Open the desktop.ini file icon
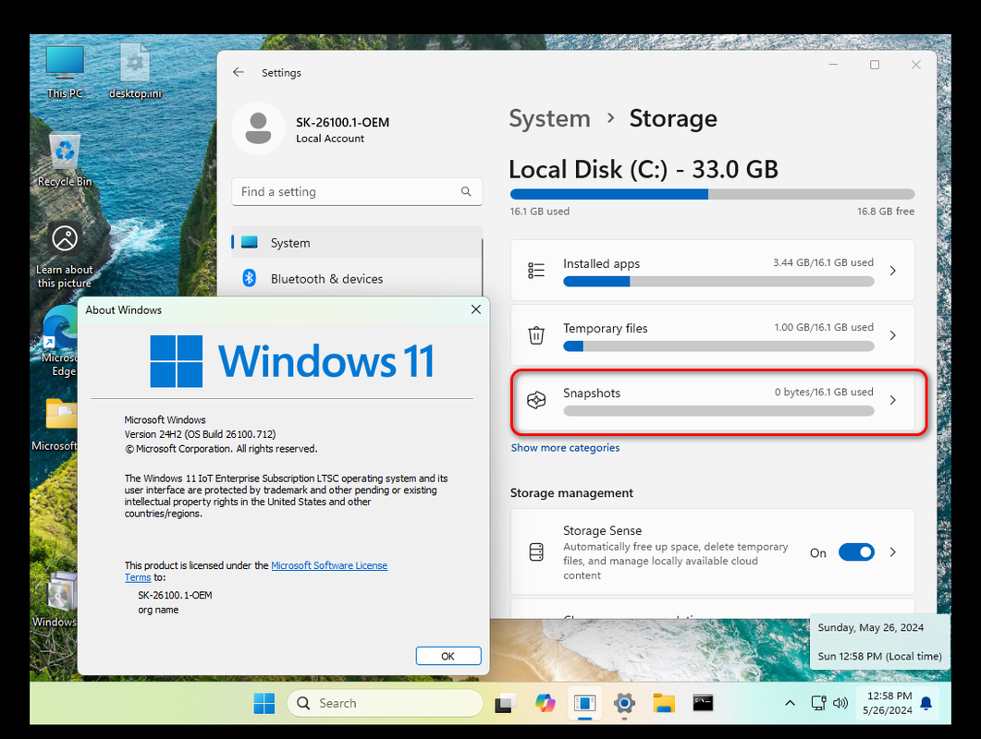Image resolution: width=981 pixels, height=739 pixels. click(x=135, y=72)
